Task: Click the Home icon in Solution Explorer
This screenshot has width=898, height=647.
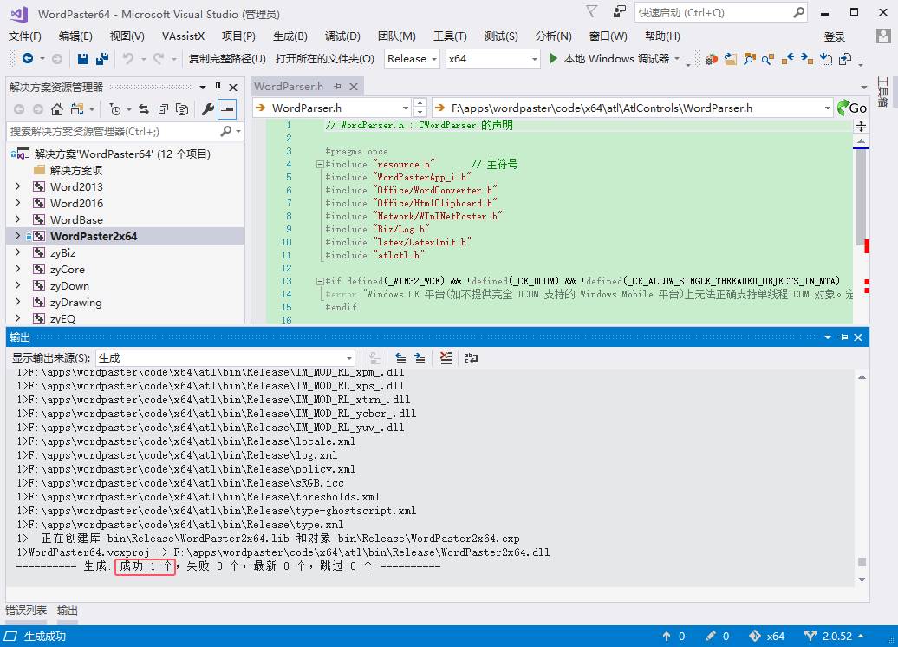Action: pyautogui.click(x=57, y=109)
